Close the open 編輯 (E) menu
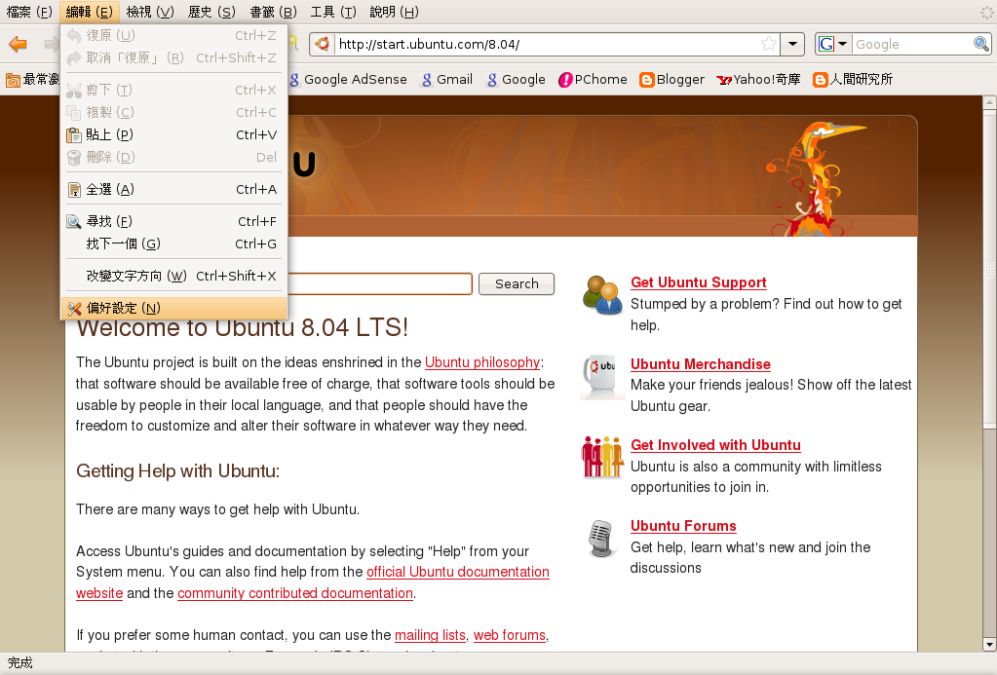Viewport: 997px width, 675px height. point(89,12)
